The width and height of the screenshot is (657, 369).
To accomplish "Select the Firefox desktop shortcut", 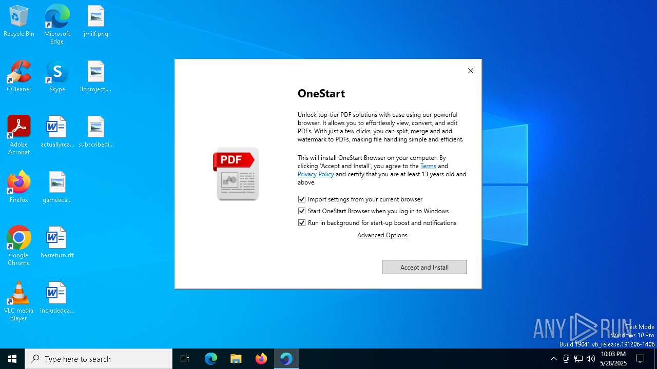I will click(19, 187).
